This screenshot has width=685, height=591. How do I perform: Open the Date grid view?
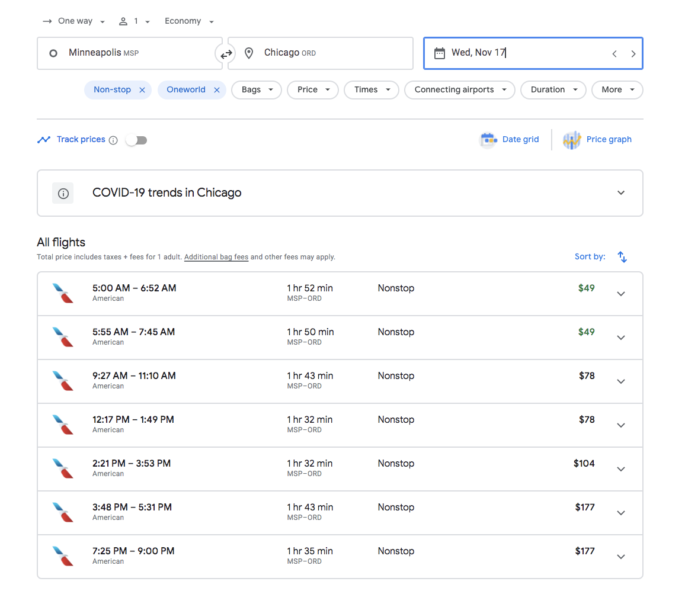point(509,139)
